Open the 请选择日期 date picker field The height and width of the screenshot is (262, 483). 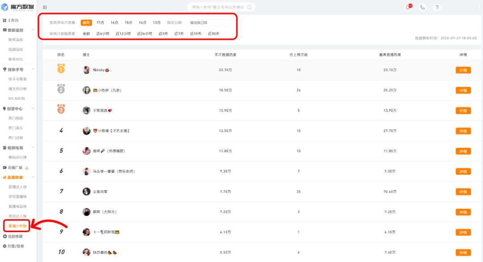[209, 22]
